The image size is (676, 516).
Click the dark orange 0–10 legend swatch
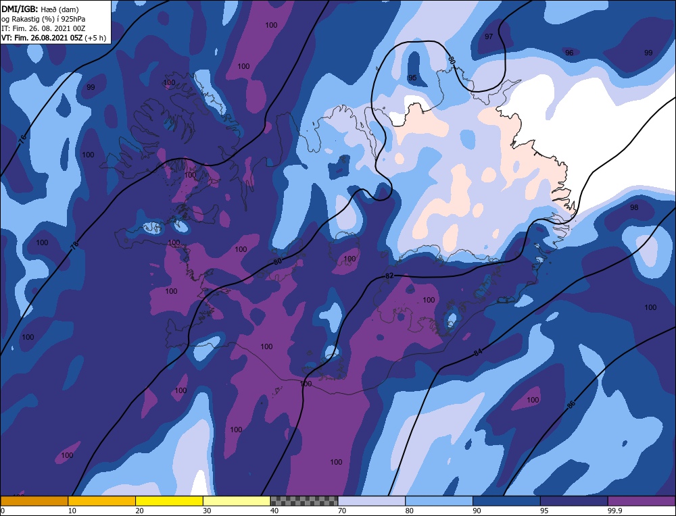[x=34, y=500]
